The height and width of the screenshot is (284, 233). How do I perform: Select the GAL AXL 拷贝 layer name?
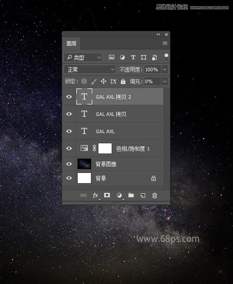[x=111, y=114]
